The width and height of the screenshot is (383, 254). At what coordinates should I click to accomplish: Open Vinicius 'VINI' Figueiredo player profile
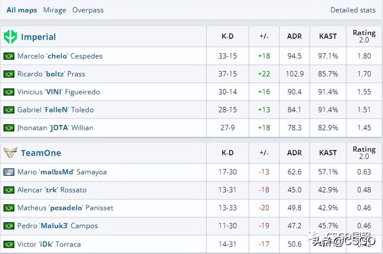(x=59, y=92)
